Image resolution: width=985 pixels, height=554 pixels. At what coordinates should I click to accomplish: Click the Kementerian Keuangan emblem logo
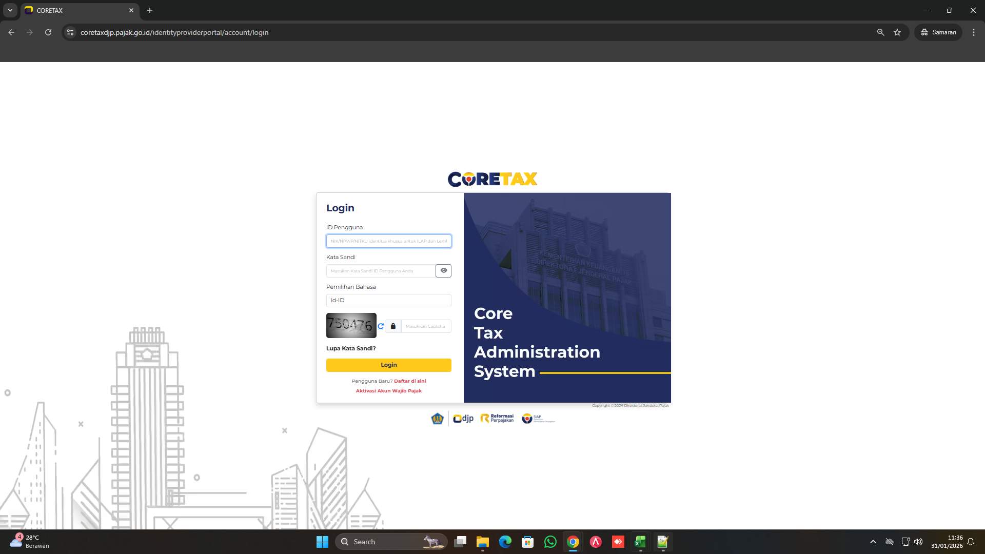(437, 419)
